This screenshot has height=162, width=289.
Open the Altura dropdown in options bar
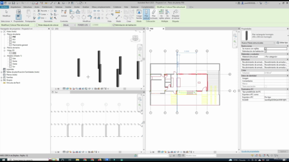[x=69, y=25]
